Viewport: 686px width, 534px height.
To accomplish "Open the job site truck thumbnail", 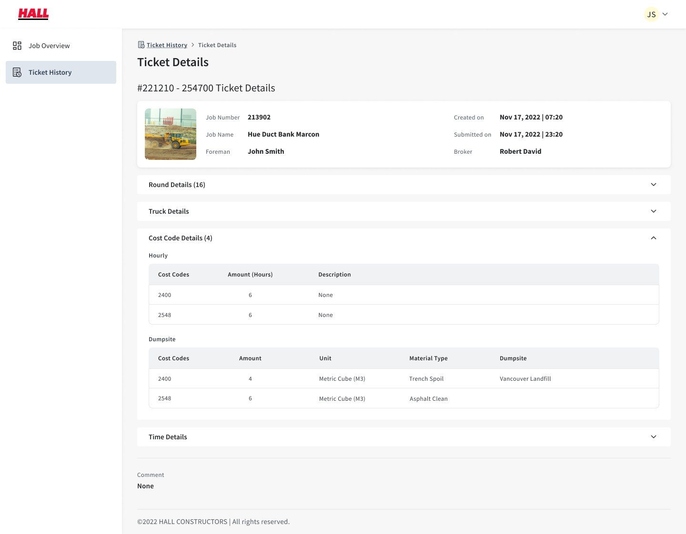I will click(171, 134).
